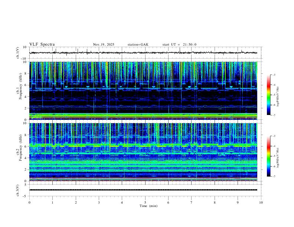Click the ch.2 colorbar log(PSD) label

(278, 158)
